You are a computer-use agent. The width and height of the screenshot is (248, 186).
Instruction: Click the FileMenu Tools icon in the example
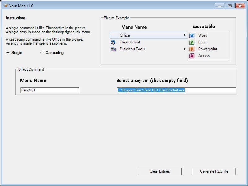113,49
